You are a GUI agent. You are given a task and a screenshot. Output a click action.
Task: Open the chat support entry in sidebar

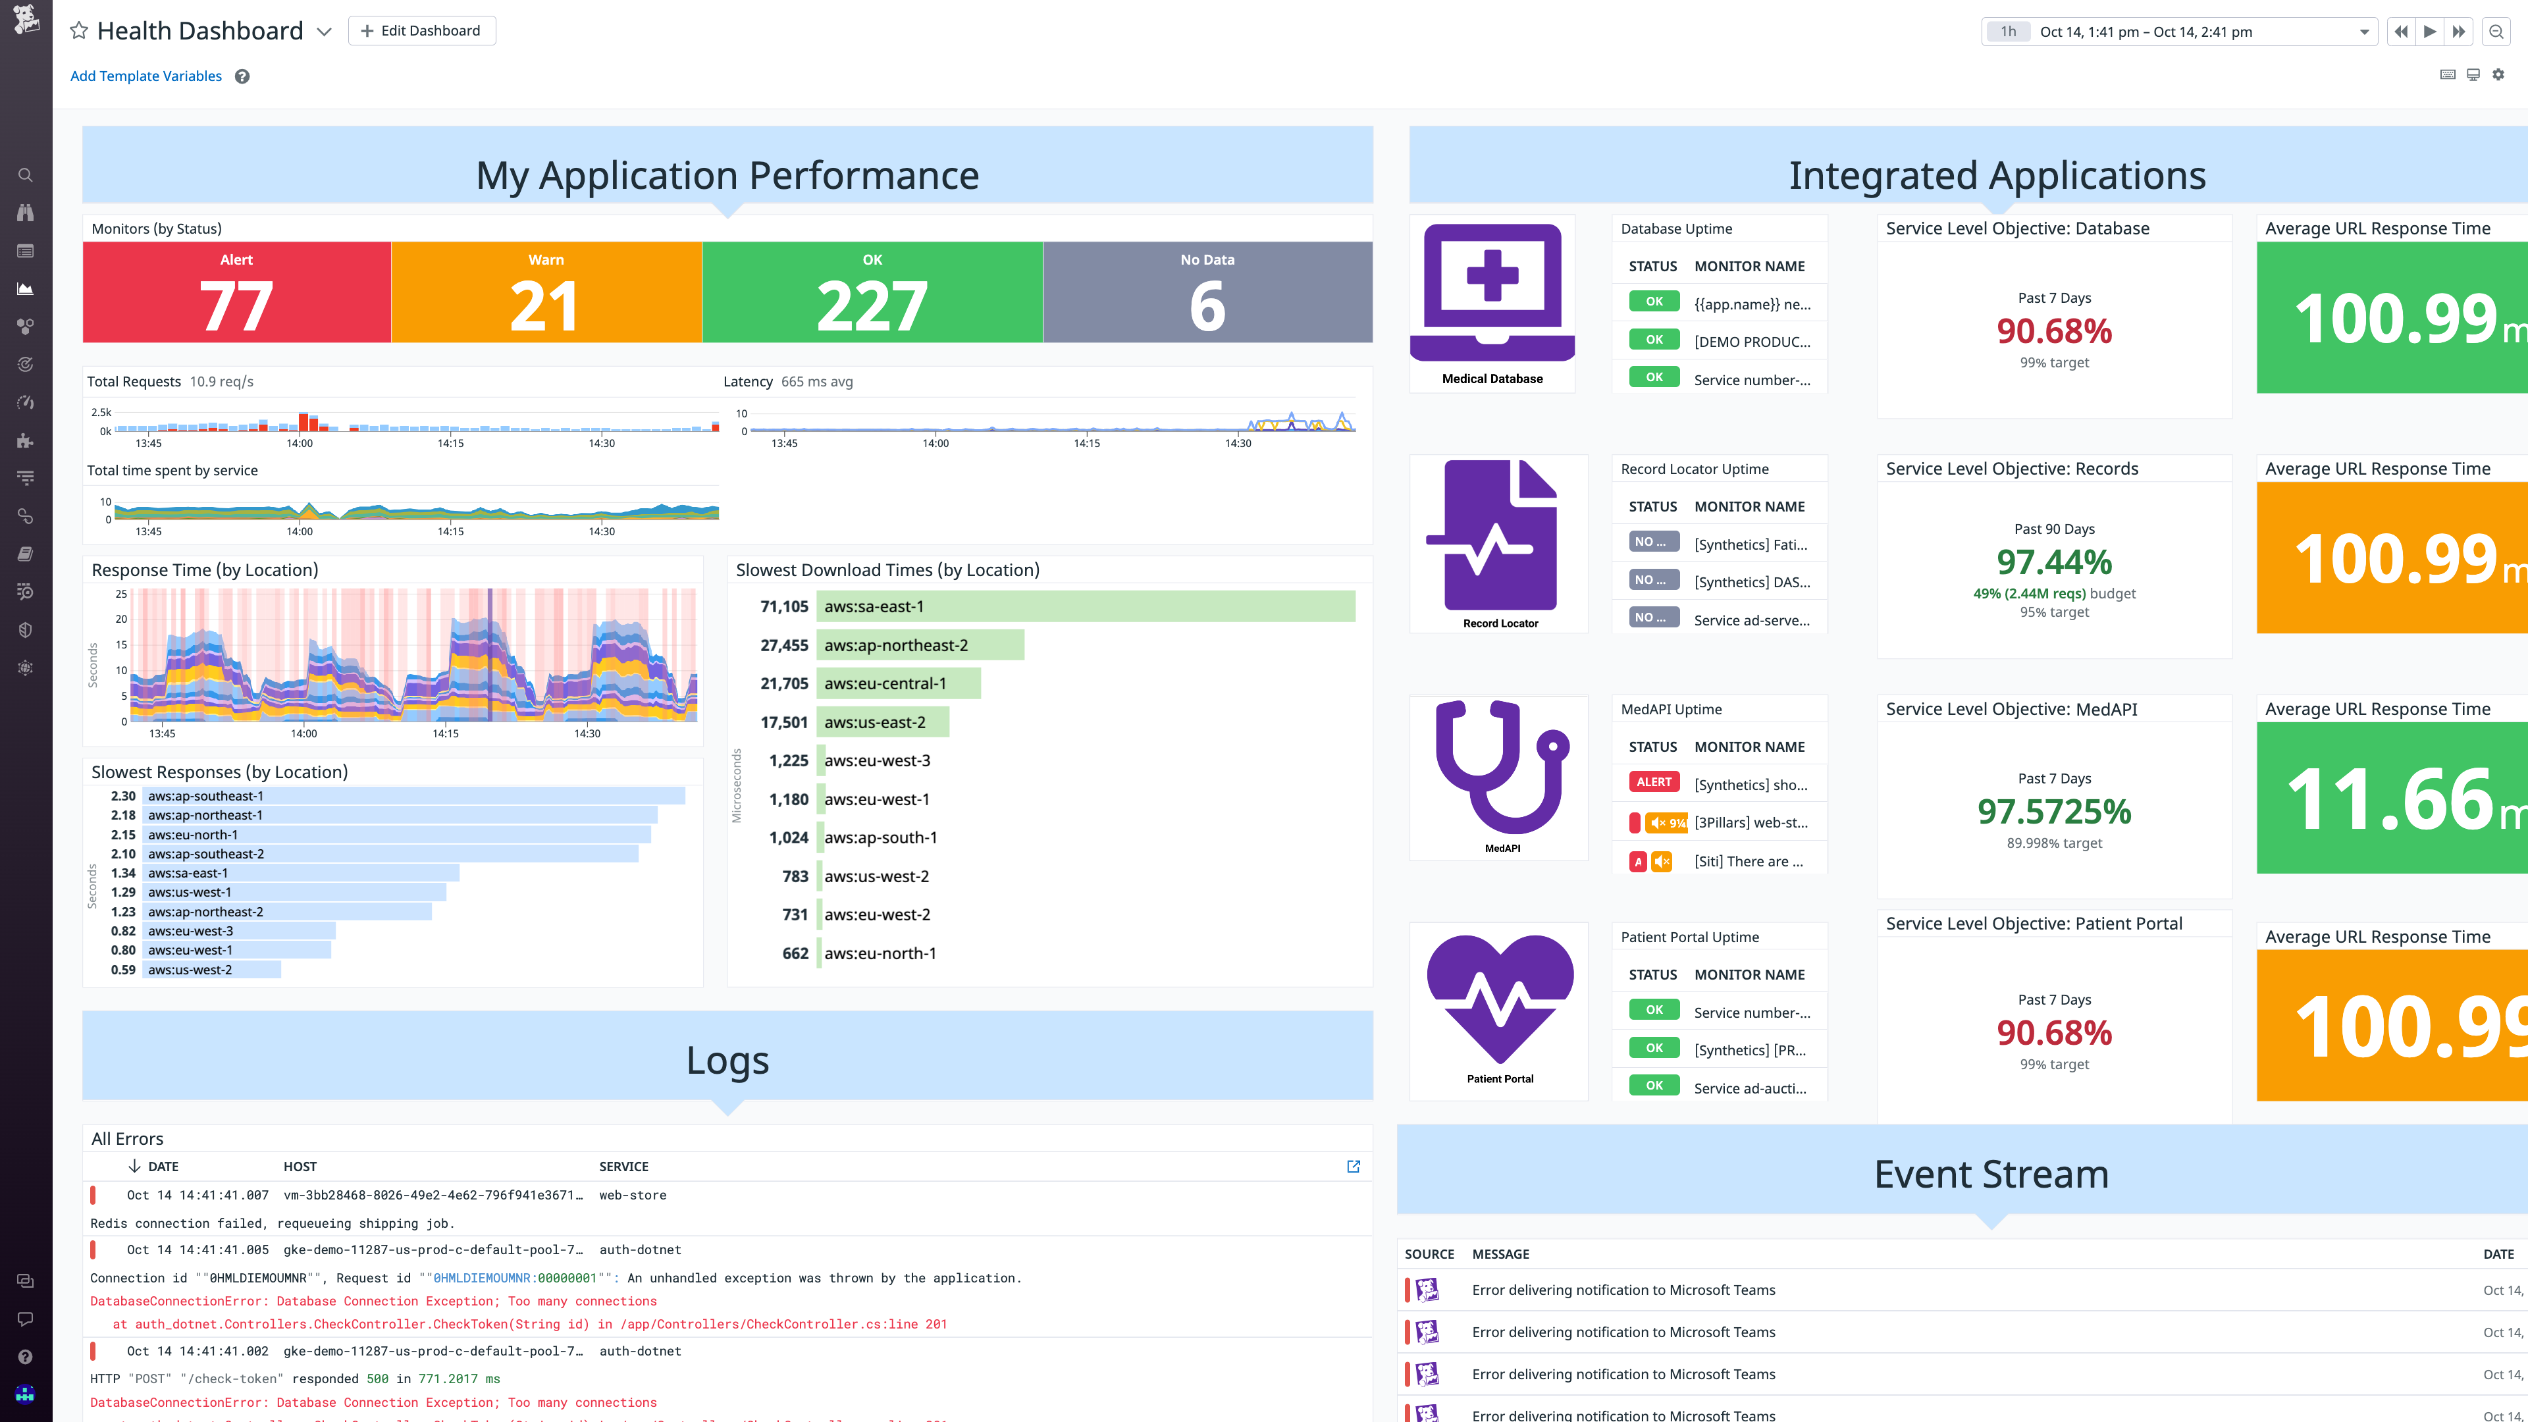[26, 1318]
